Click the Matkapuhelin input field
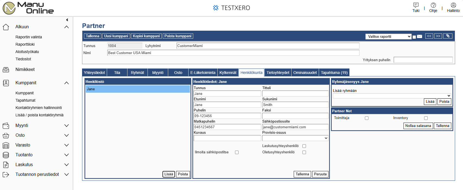This screenshot has height=190, width=463. pyautogui.click(x=227, y=127)
